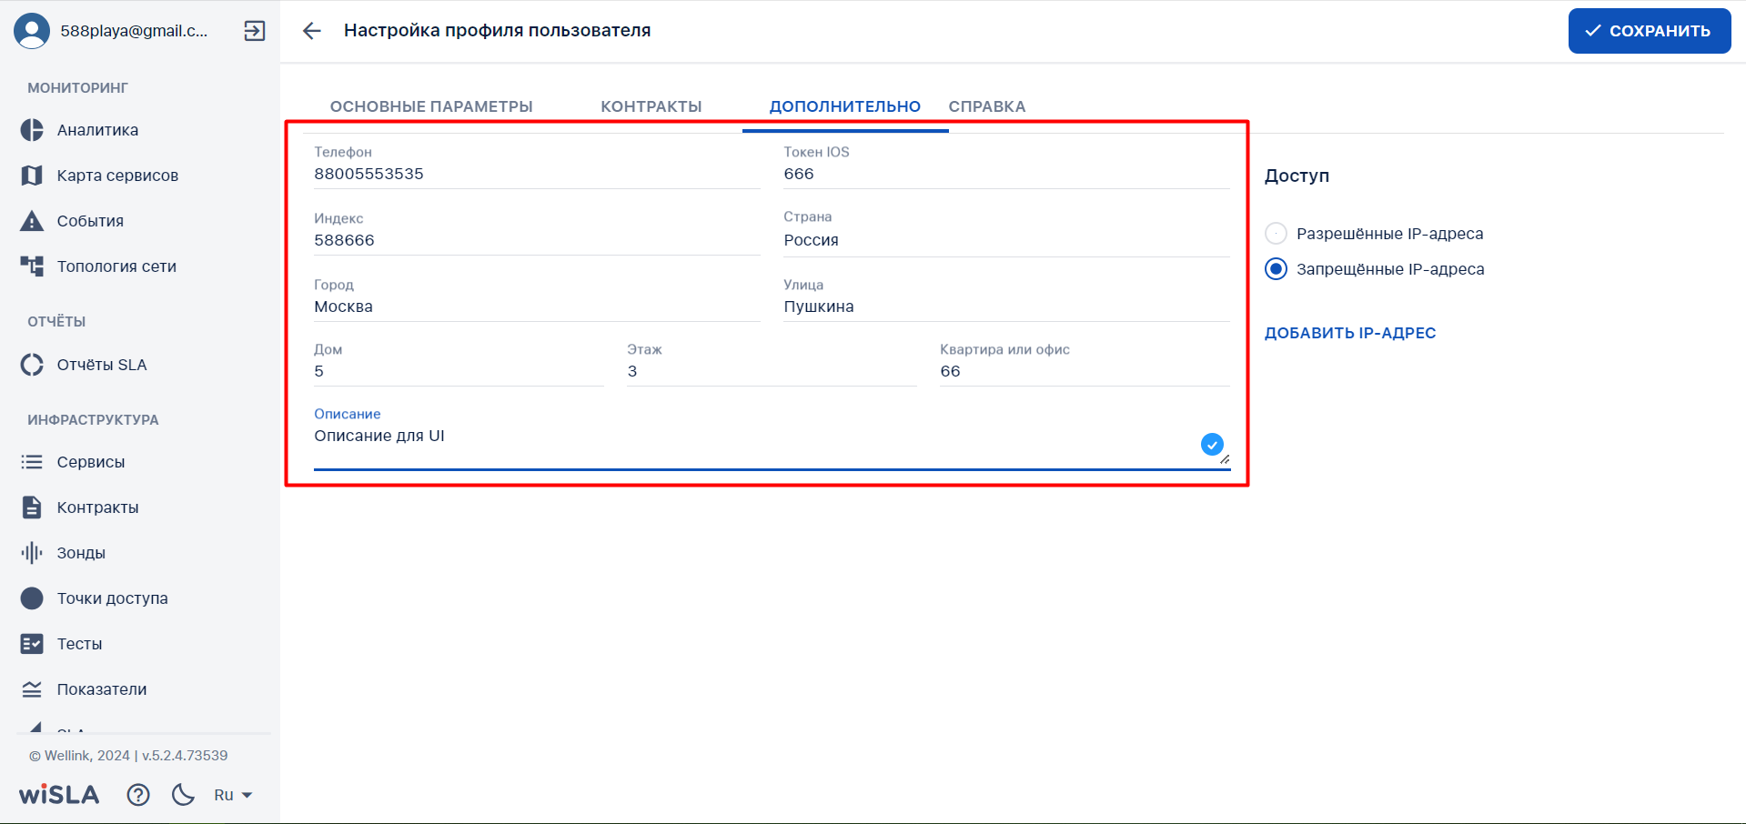1746x824 pixels.
Task: Open Сервисы menu item
Action: pyautogui.click(x=91, y=462)
